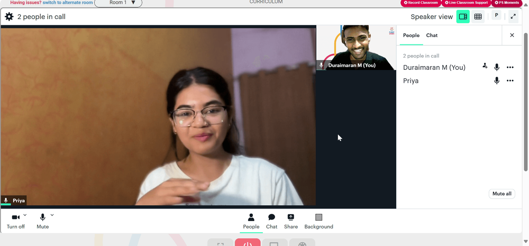Select Duraimaran M's video thumbnail
Screen dimensions: 529x246
[x=356, y=48]
